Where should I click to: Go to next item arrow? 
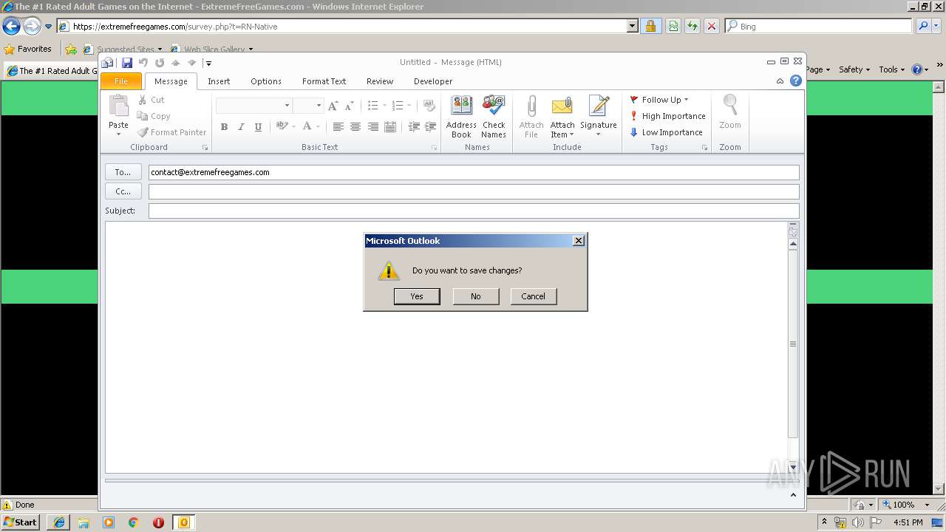191,63
